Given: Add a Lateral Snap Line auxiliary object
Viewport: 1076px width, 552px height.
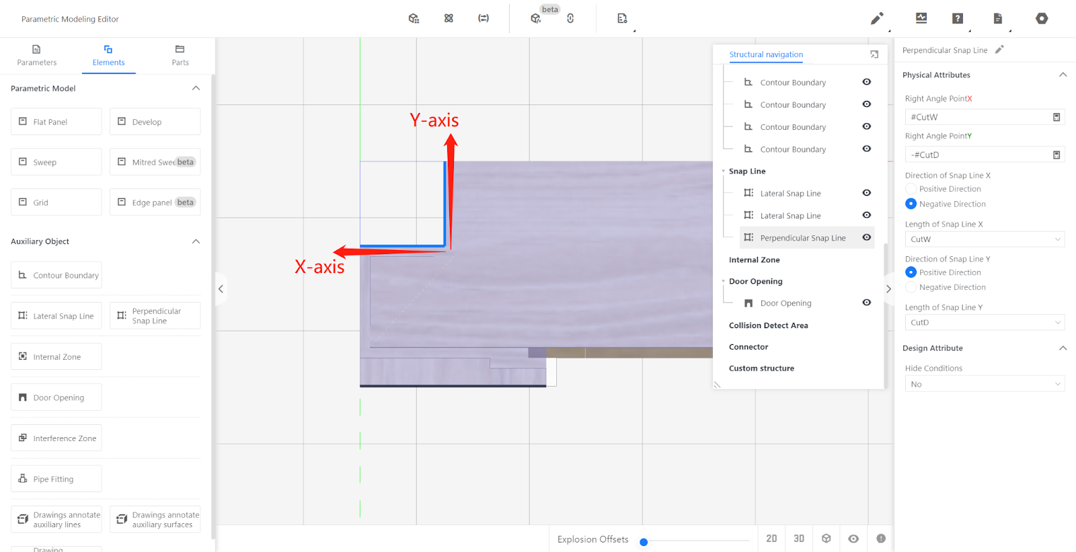Looking at the screenshot, I should pos(56,316).
